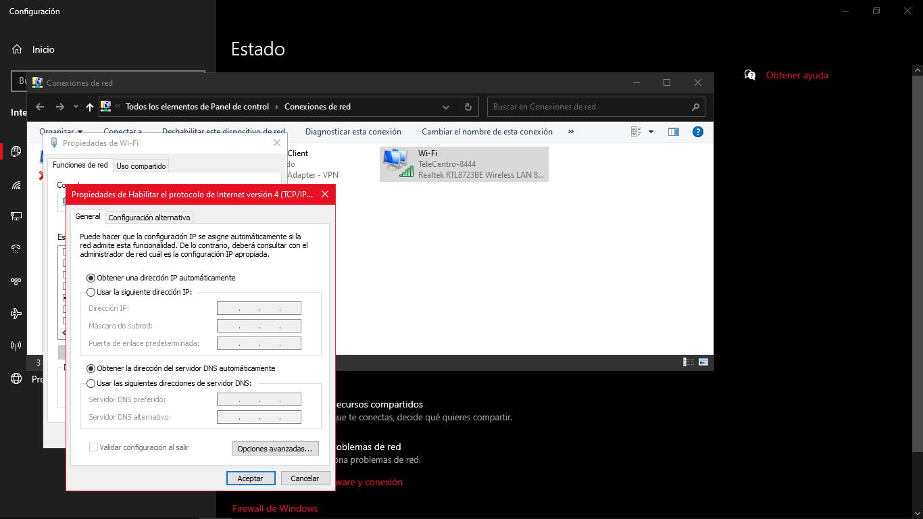This screenshot has width=923, height=519.
Task: Click the Up arrow navigation icon
Action: pos(90,107)
